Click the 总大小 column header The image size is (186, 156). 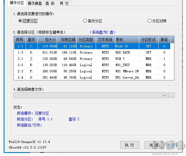(x=47, y=40)
